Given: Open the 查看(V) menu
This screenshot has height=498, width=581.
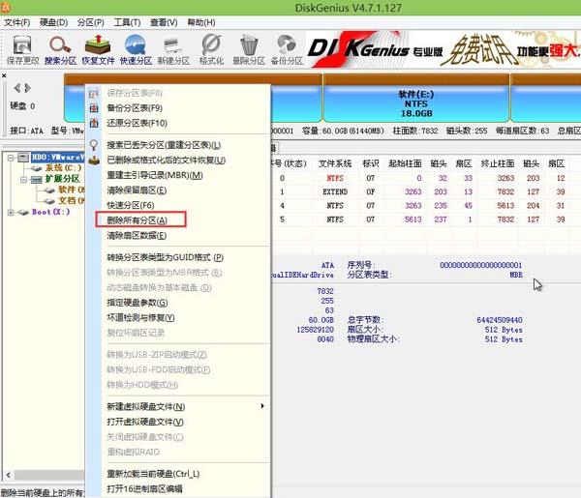Looking at the screenshot, I should 164,22.
